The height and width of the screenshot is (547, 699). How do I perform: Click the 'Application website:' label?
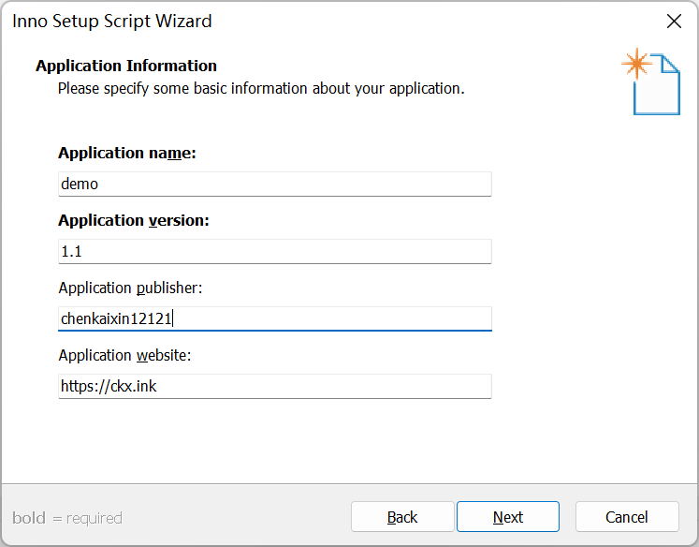coord(125,355)
